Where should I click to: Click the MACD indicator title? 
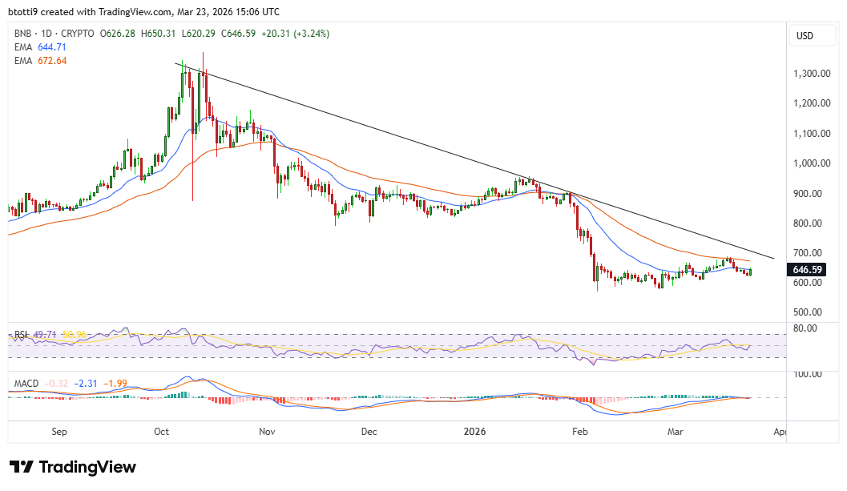coord(26,383)
